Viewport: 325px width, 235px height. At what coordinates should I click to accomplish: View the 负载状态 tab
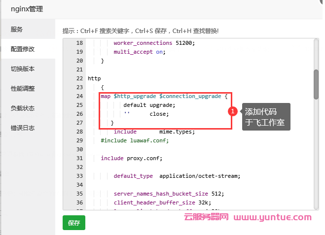[23, 108]
